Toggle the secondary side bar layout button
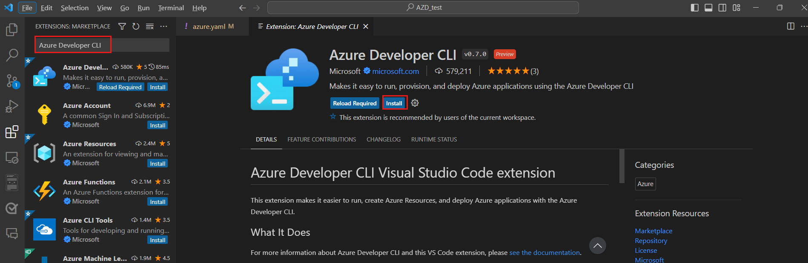This screenshot has height=263, width=808. (722, 8)
